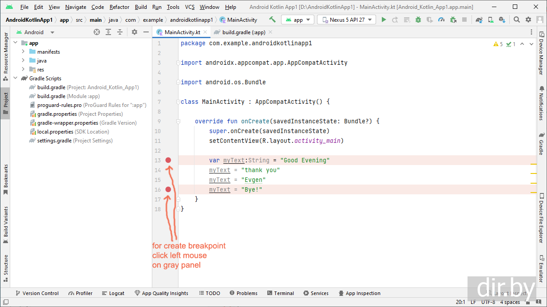Open the Nexus 5 API 27 device dropdown
Screen dimensions: 547x307
point(346,20)
